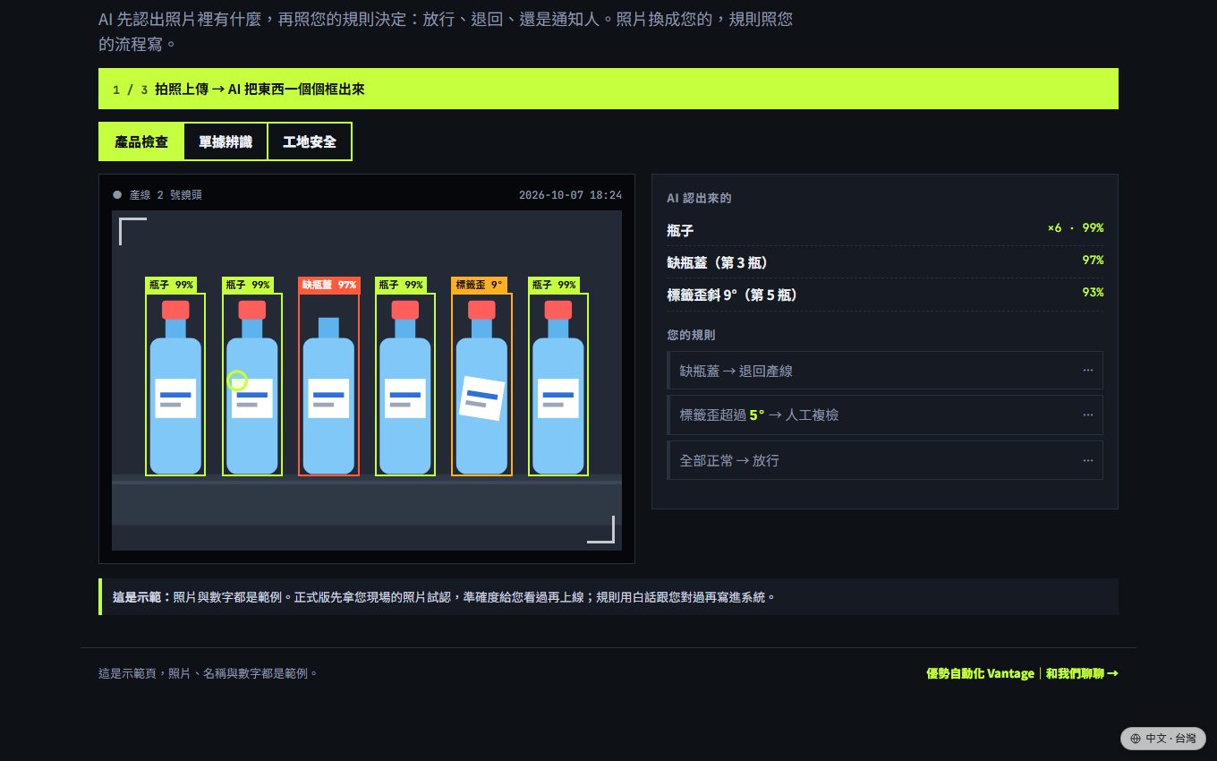The image size is (1217, 761).
Task: Click the step banner 拍照上傳 → AI 把東西一個個框出來
Action: coord(608,89)
